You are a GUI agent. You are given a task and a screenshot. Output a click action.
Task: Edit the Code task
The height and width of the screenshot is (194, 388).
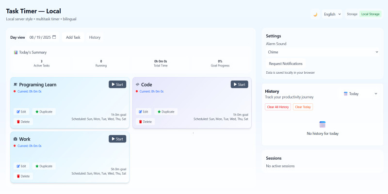point(144,112)
